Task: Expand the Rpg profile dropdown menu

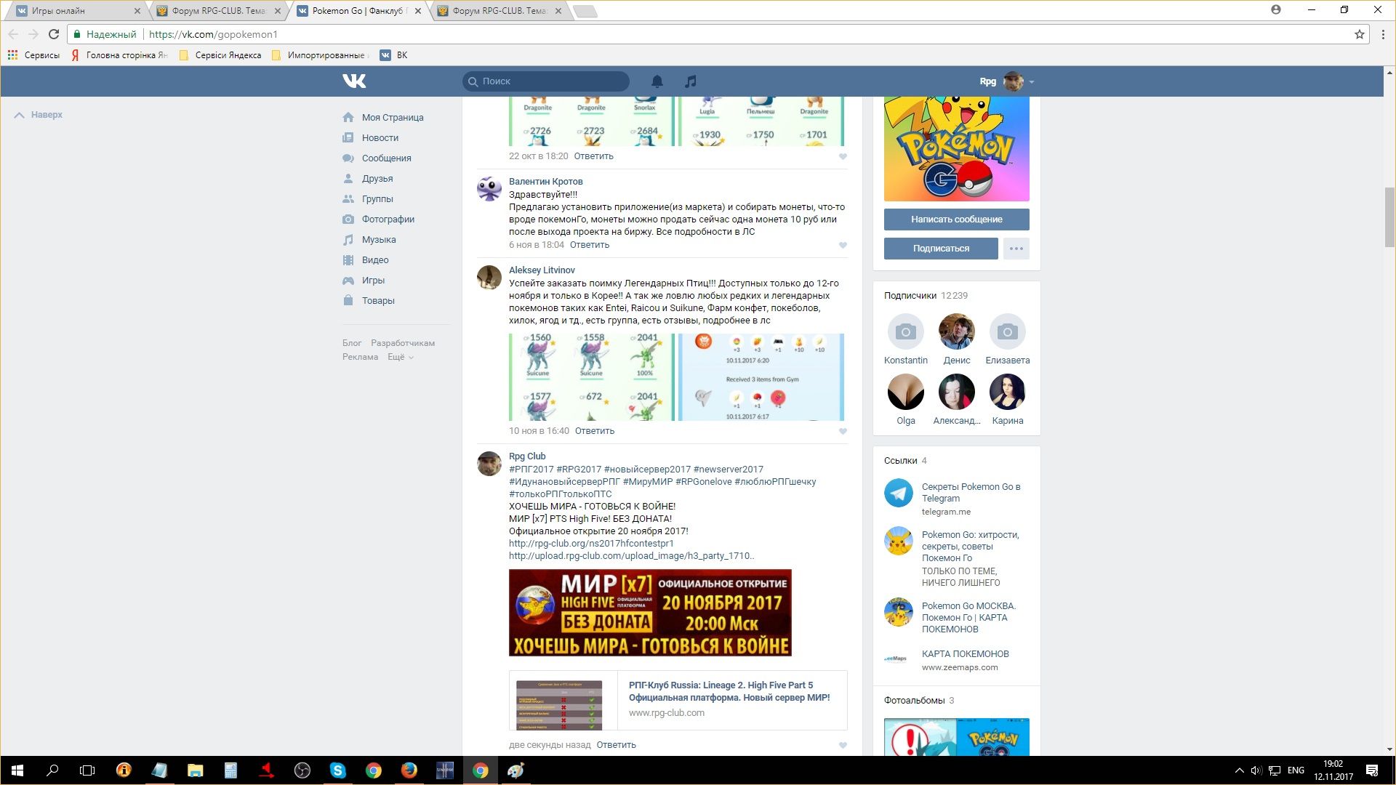Action: (1031, 81)
